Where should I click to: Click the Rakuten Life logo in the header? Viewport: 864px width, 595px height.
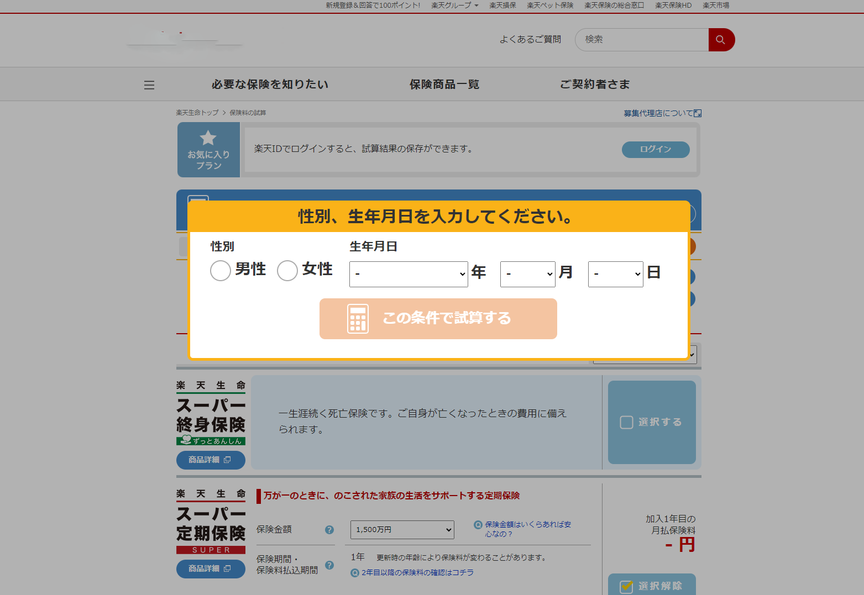(x=184, y=40)
